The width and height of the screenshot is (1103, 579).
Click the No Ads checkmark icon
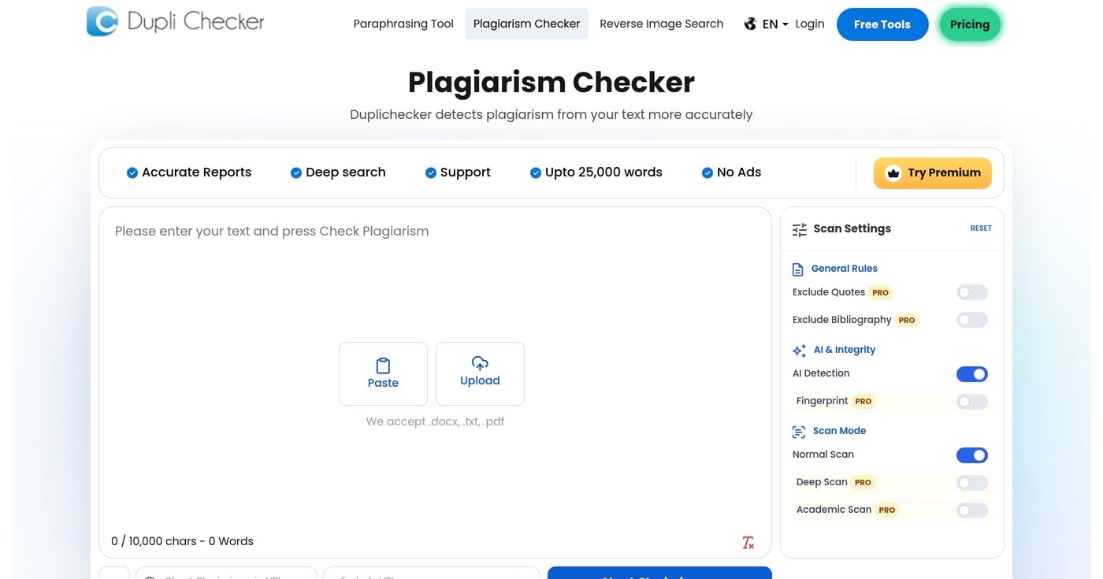point(707,173)
